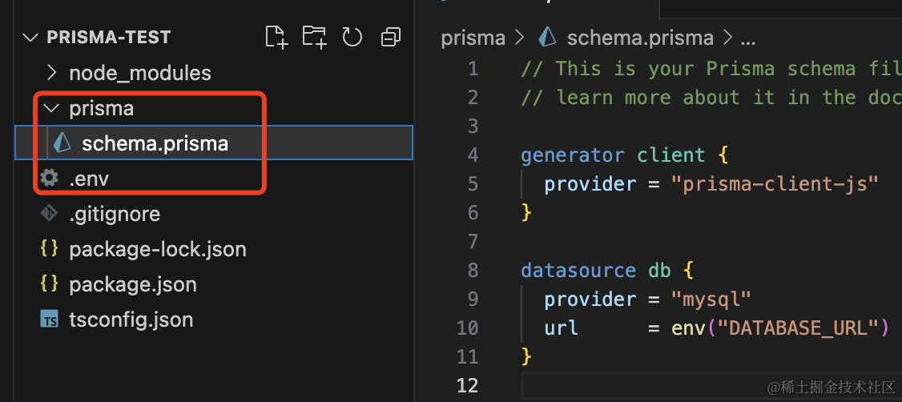
Task: Click the breadcrumb ellipsis symbol path
Action: [747, 38]
